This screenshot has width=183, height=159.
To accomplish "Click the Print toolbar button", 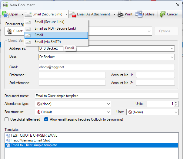I will pyautogui.click(x=125, y=14).
